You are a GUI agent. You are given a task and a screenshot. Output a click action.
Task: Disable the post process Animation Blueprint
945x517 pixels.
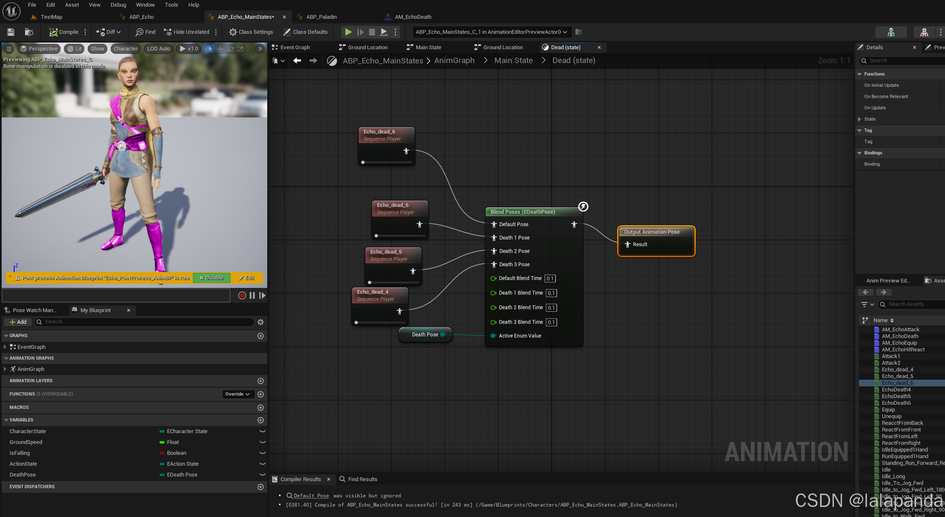[x=212, y=278]
